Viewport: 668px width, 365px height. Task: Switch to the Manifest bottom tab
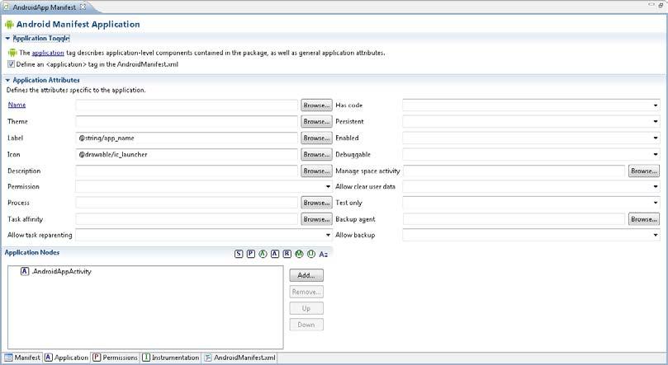coord(22,358)
